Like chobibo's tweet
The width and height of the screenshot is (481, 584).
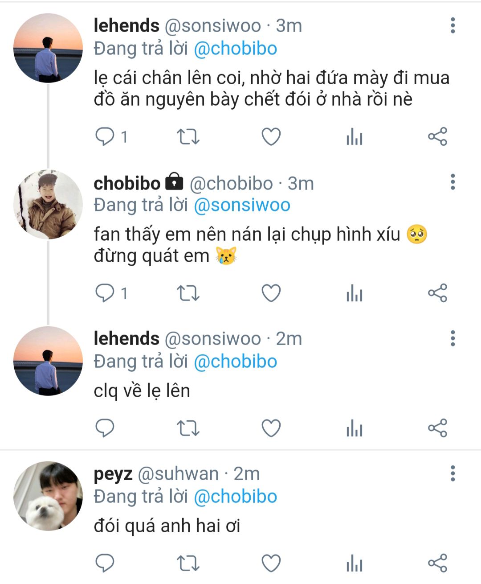[x=271, y=293]
